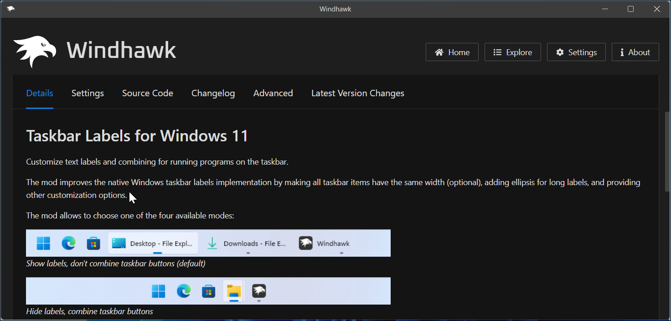Screen dimensions: 671x321
Task: Click the Downloads taskbar button in the preview image
Action: [x=248, y=243]
